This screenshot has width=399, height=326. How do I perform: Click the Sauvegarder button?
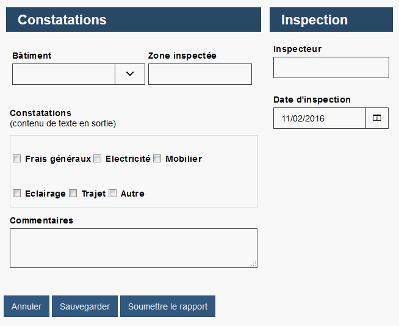85,306
